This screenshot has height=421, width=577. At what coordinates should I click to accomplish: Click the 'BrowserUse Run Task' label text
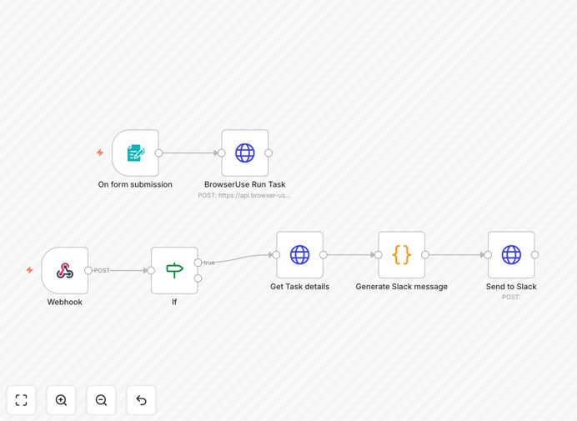coord(244,184)
